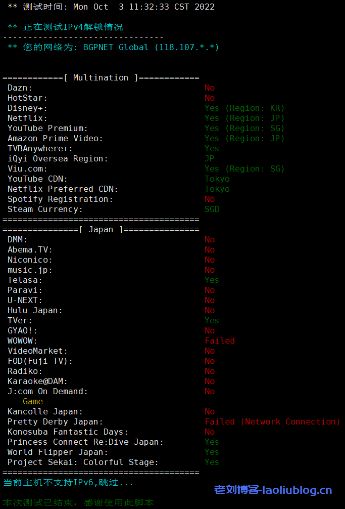
Task: Click the yellow Game subsection divider
Action: coord(33,401)
